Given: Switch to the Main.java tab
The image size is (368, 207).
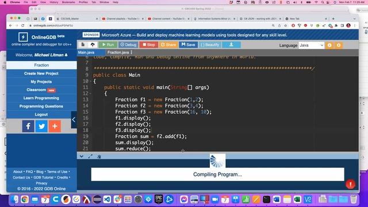Looking at the screenshot, I should pos(86,52).
